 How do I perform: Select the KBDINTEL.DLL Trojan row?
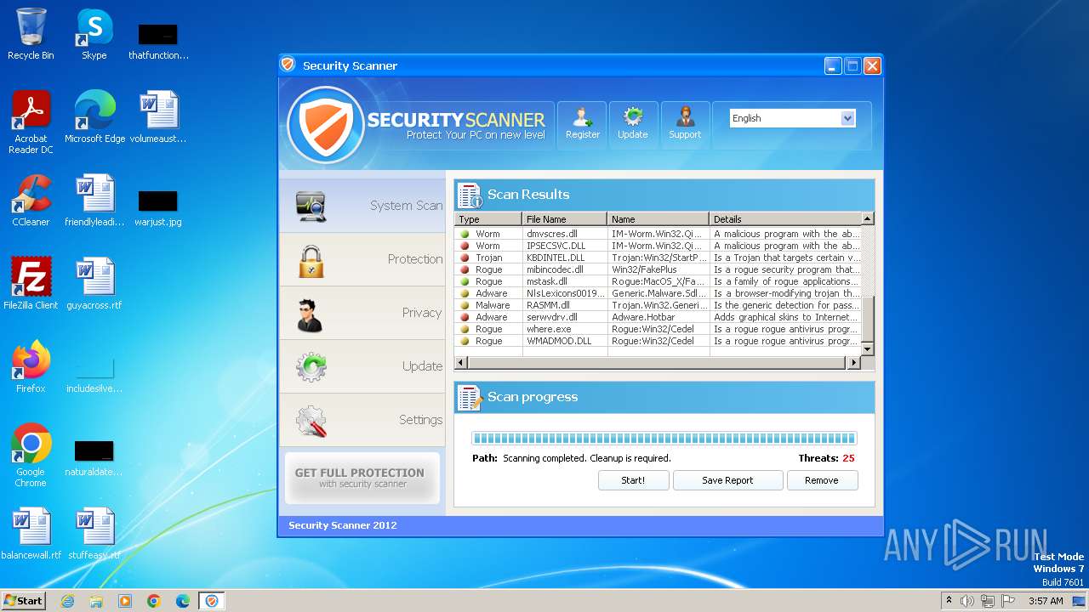[x=659, y=258]
